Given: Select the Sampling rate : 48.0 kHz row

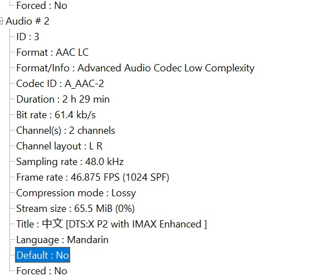Looking at the screenshot, I should [70, 162].
